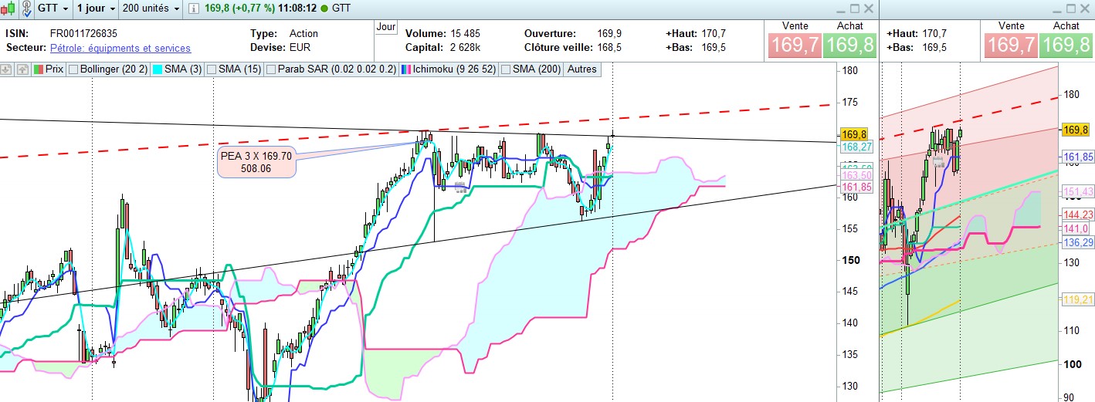Viewport: 1095px width, 402px height.
Task: Close the right chart panel
Action: (x=1087, y=8)
